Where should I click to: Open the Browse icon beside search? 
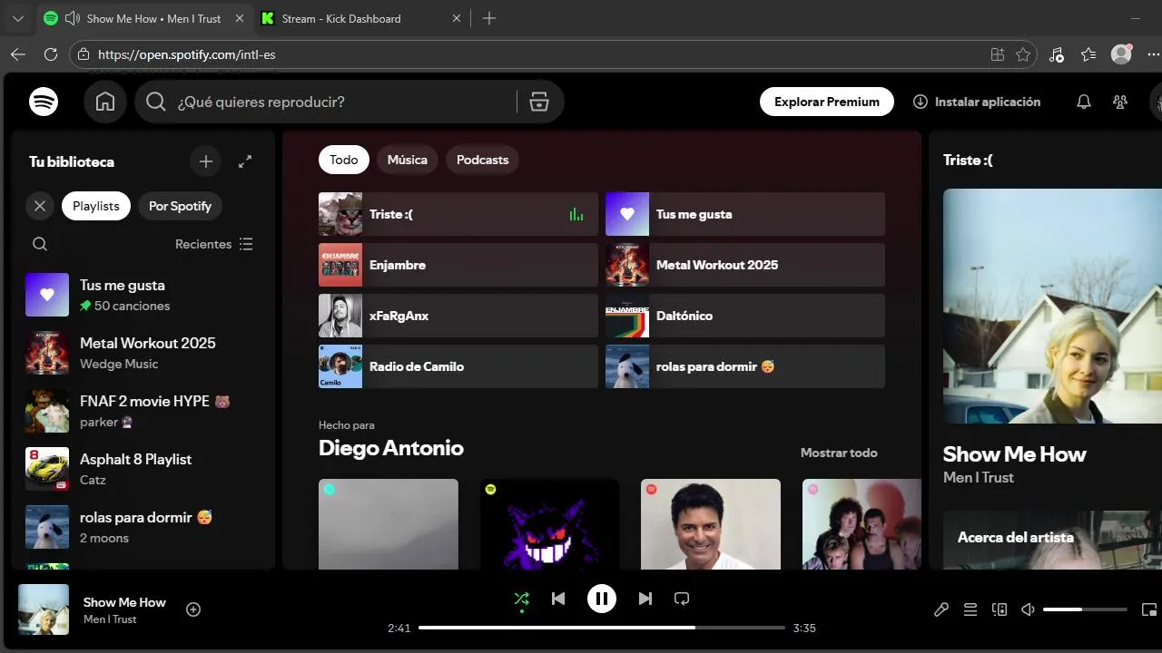point(539,102)
